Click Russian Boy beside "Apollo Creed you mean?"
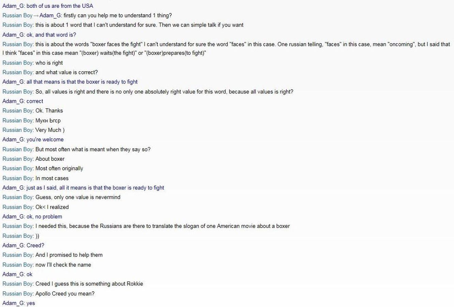The height and width of the screenshot is (307, 454). [17, 293]
